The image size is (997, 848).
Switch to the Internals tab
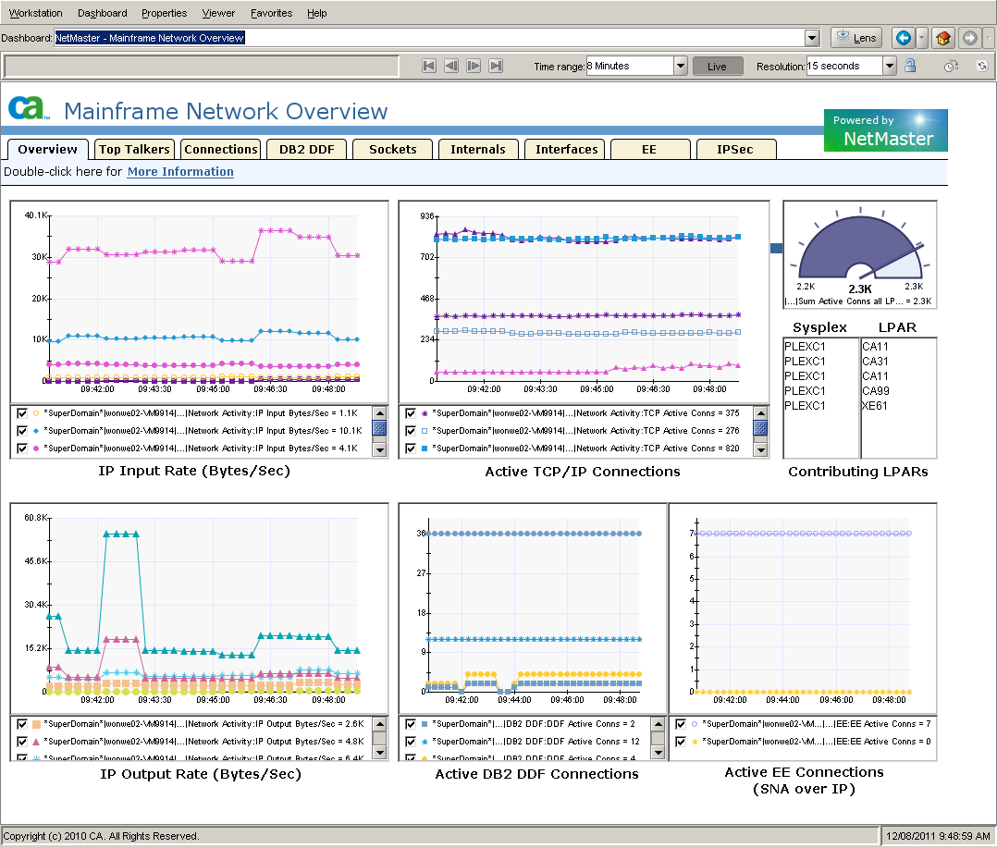[478, 150]
